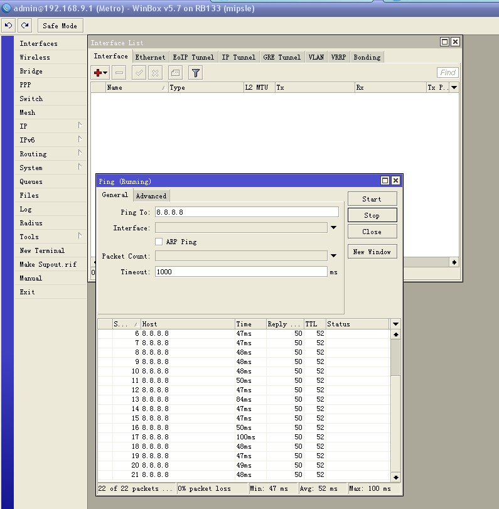Select the General tab in Ping window
This screenshot has width=499, height=509.
tap(115, 195)
